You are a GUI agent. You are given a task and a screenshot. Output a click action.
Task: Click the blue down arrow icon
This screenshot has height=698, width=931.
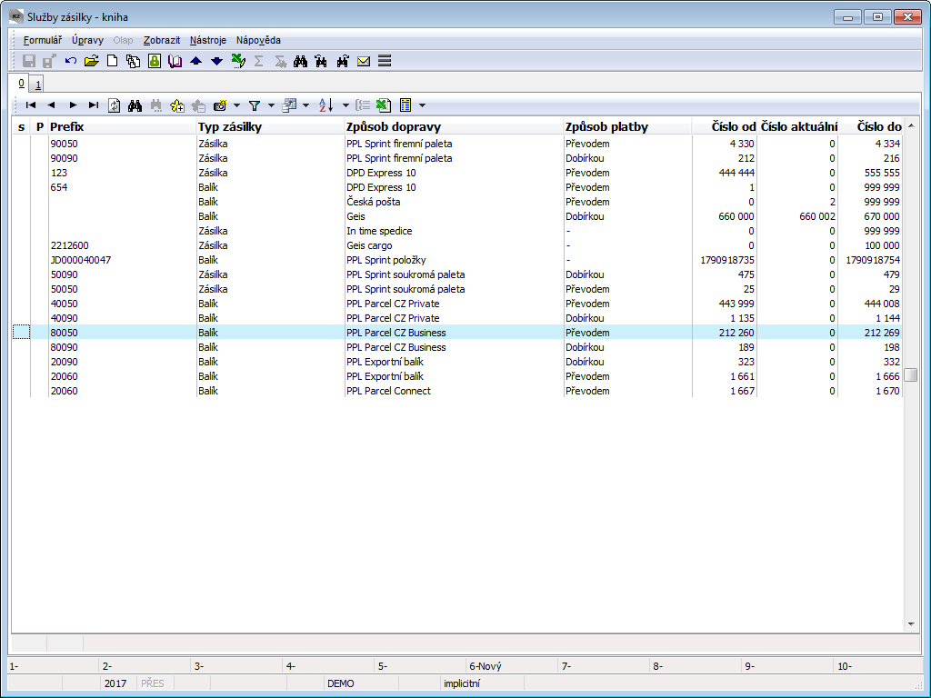click(x=216, y=61)
